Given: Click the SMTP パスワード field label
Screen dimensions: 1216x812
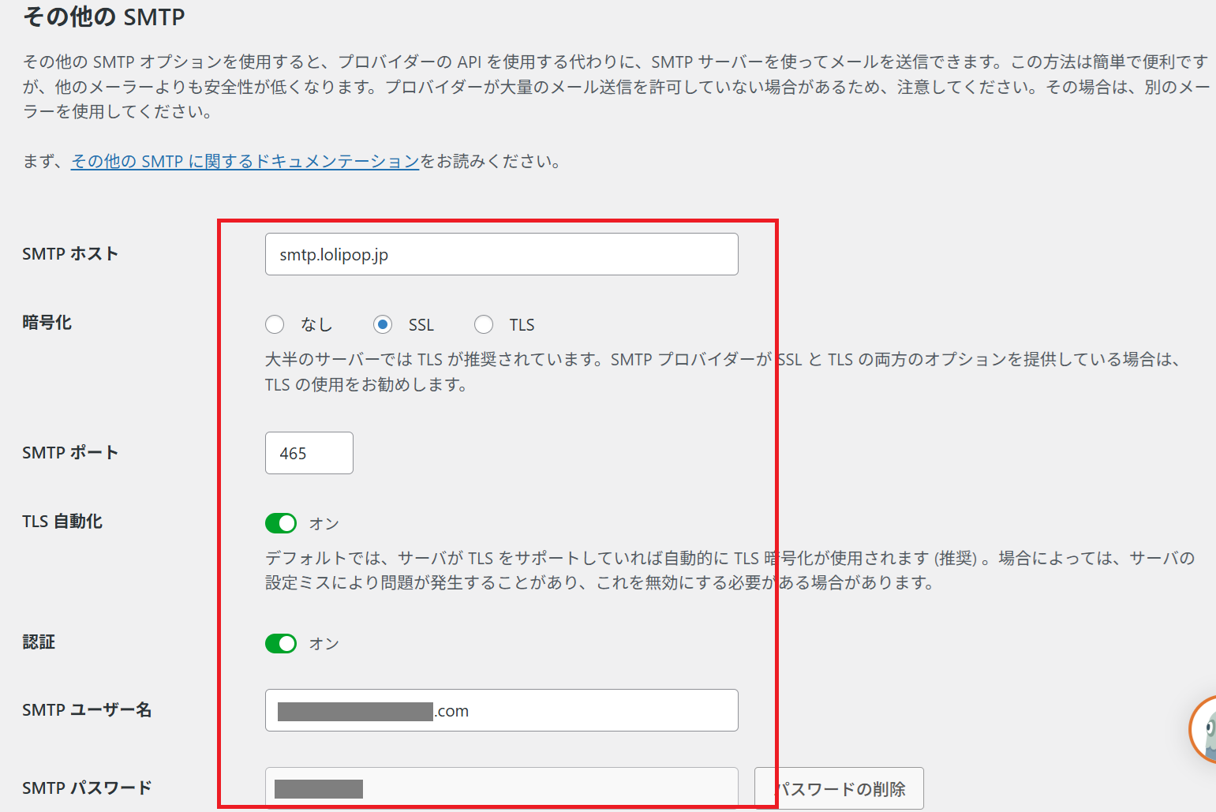Looking at the screenshot, I should (87, 788).
